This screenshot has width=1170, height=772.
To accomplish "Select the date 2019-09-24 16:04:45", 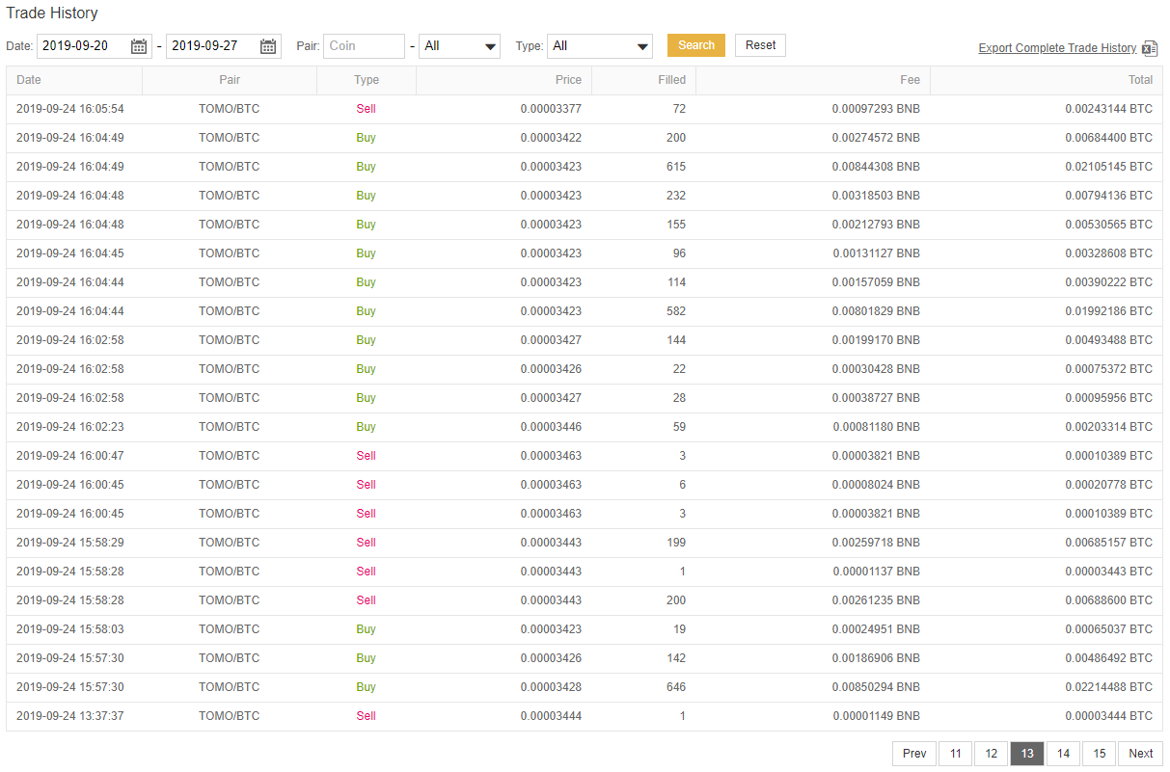I will click(70, 253).
